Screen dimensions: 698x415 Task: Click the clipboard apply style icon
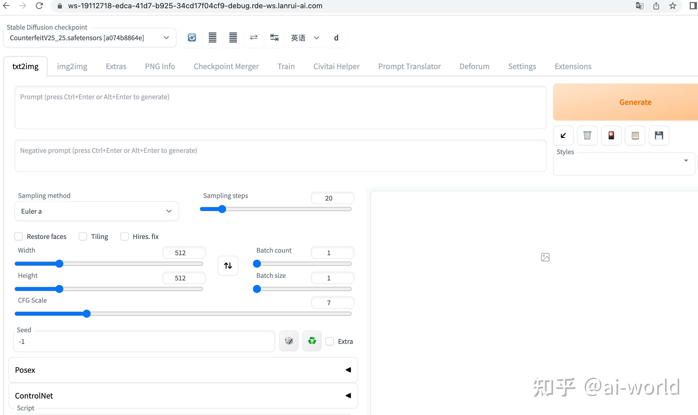[x=635, y=135]
